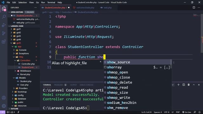Open the Explorer view in activity bar
Viewport: 203px width, 114px height.
click(x=4, y=9)
